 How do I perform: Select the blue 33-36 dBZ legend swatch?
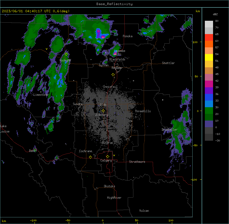click(209, 97)
